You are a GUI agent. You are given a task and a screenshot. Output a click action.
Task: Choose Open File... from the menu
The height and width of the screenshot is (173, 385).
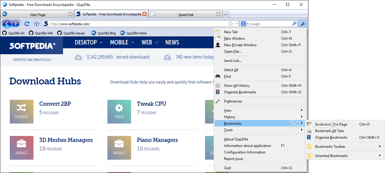tap(260, 52)
